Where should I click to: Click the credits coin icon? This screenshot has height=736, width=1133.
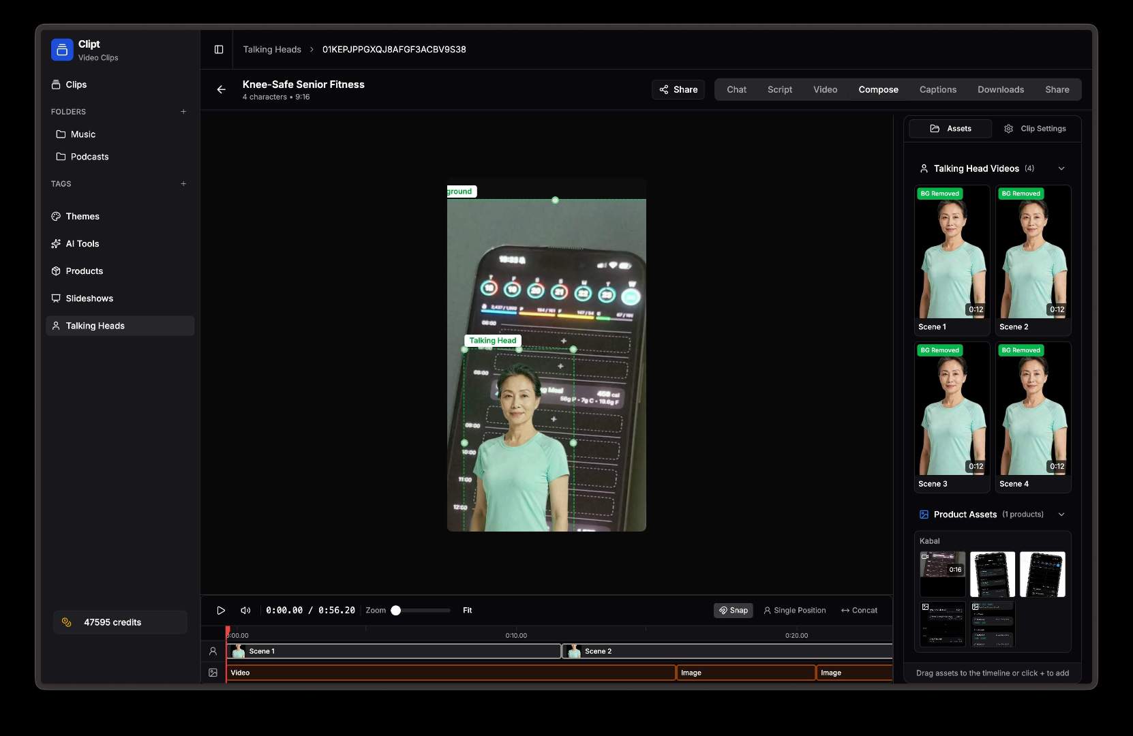66,622
